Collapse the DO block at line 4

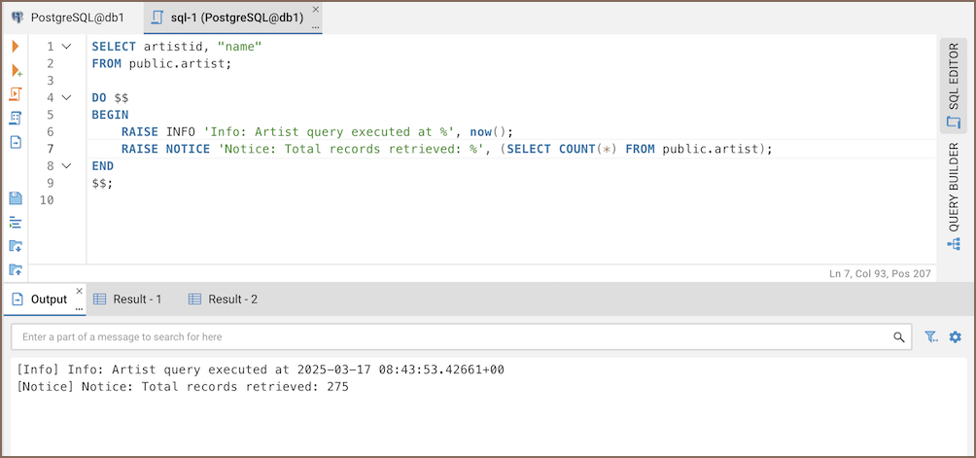(66, 97)
